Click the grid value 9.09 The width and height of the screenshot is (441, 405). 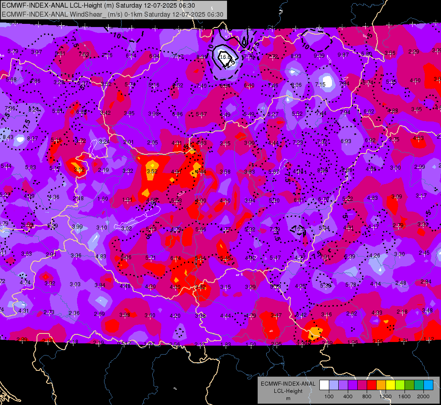coord(319,56)
